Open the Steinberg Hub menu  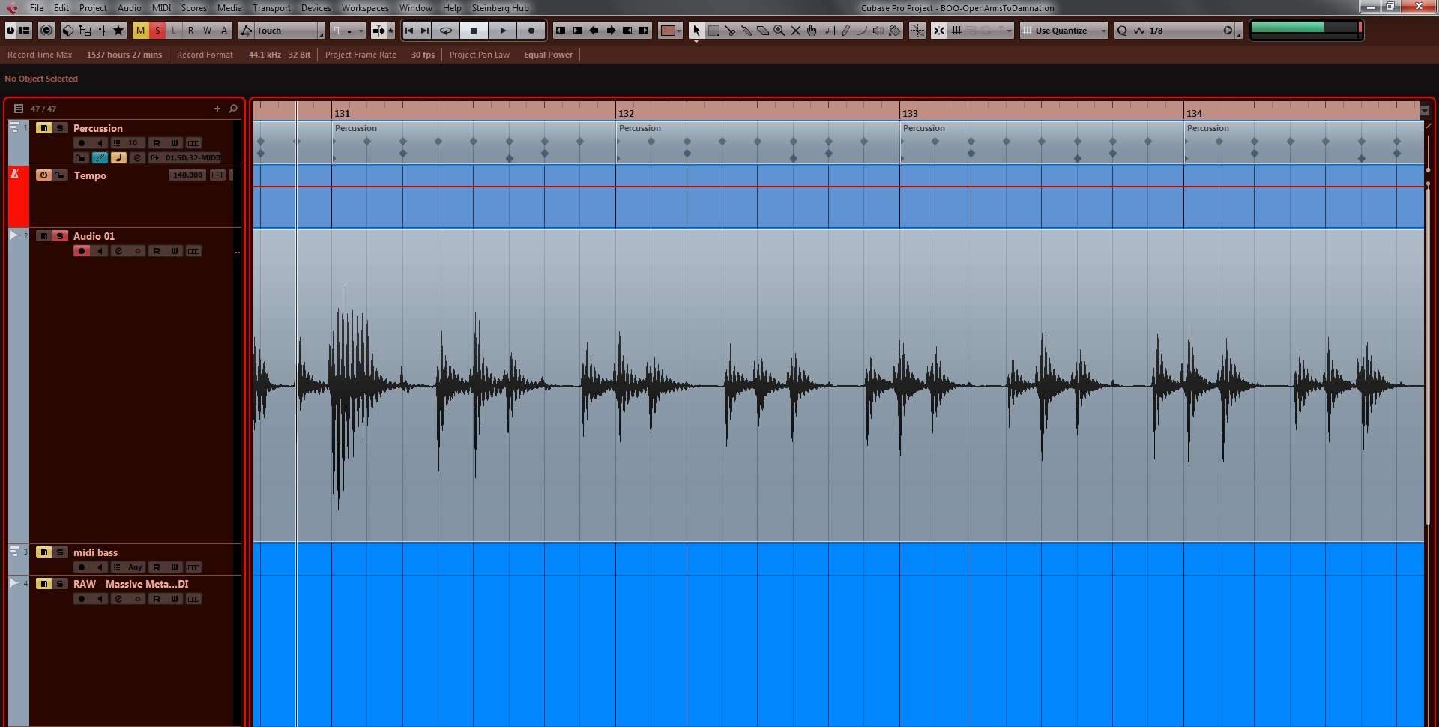(x=500, y=8)
